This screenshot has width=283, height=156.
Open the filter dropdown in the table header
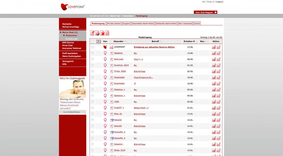click(98, 41)
